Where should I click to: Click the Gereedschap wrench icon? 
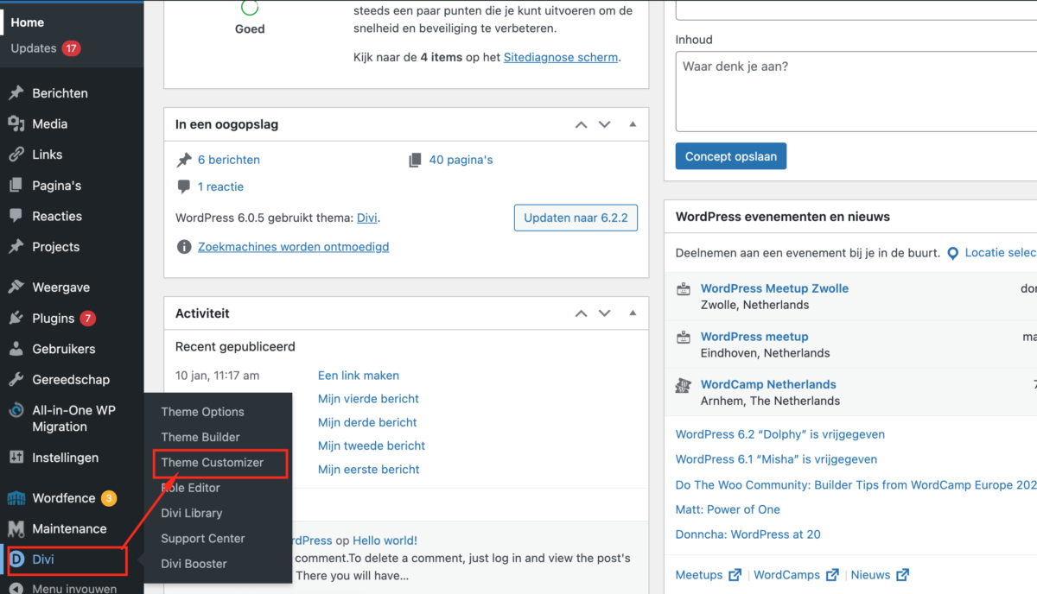pos(16,380)
